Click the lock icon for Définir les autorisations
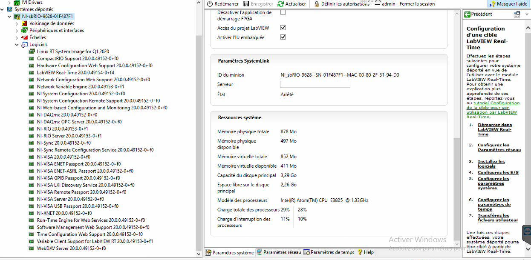The image size is (531, 260). [317, 4]
